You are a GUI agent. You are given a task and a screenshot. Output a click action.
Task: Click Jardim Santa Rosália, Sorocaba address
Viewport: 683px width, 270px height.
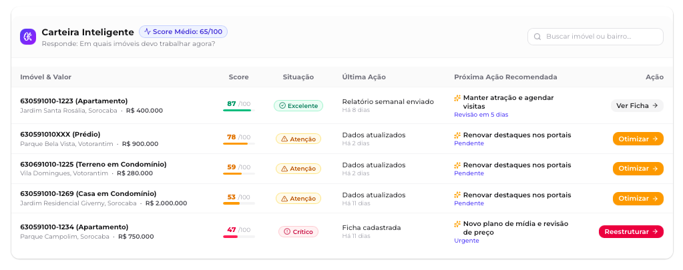(x=68, y=111)
